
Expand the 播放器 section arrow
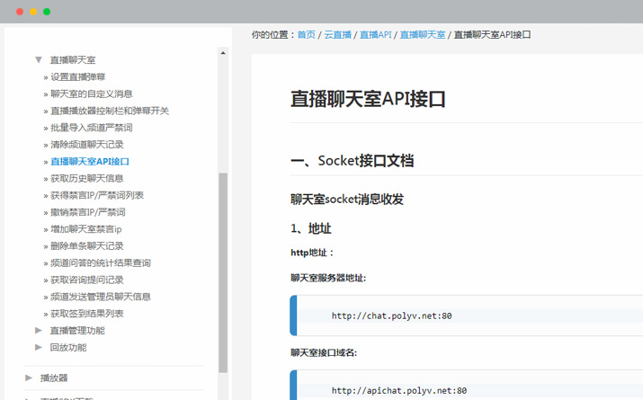(30, 378)
